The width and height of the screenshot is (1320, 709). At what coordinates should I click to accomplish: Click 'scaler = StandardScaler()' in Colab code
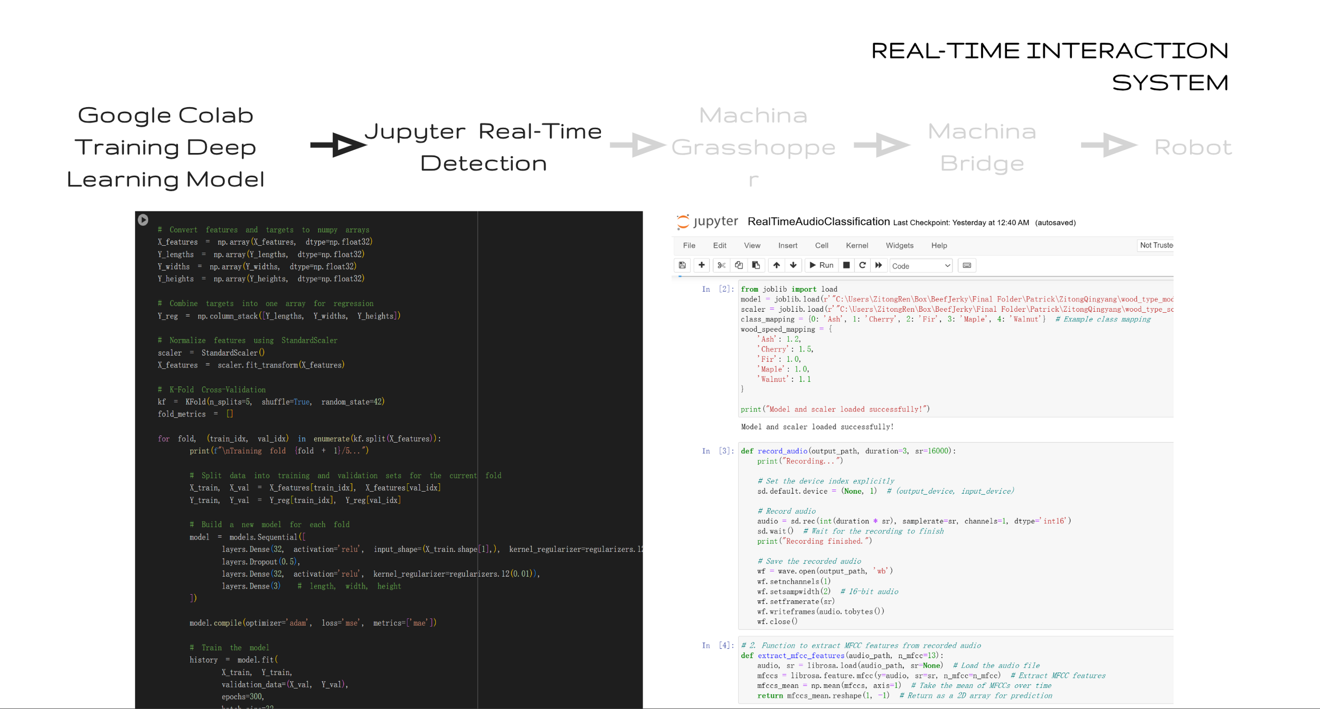coord(211,353)
